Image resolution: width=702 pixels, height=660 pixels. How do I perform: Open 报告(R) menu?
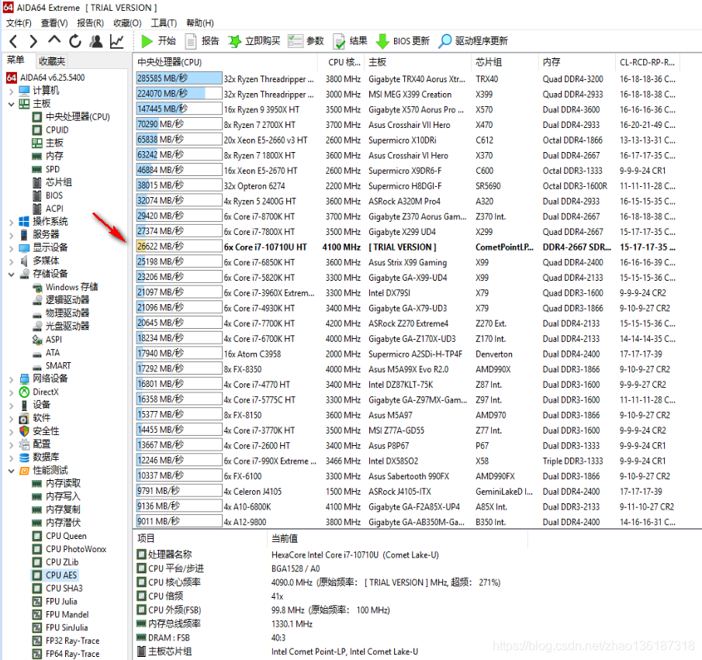pos(91,22)
